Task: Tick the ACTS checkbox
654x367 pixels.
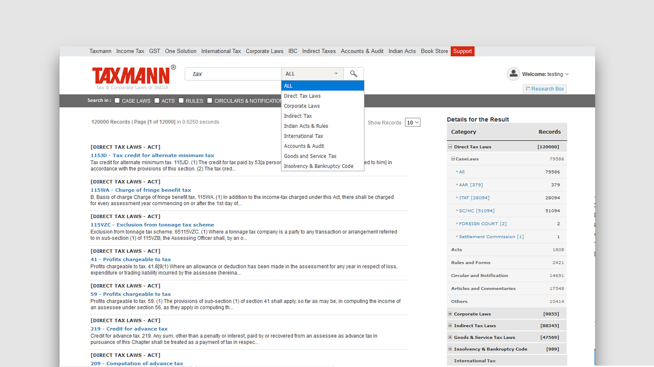Action: (157, 100)
